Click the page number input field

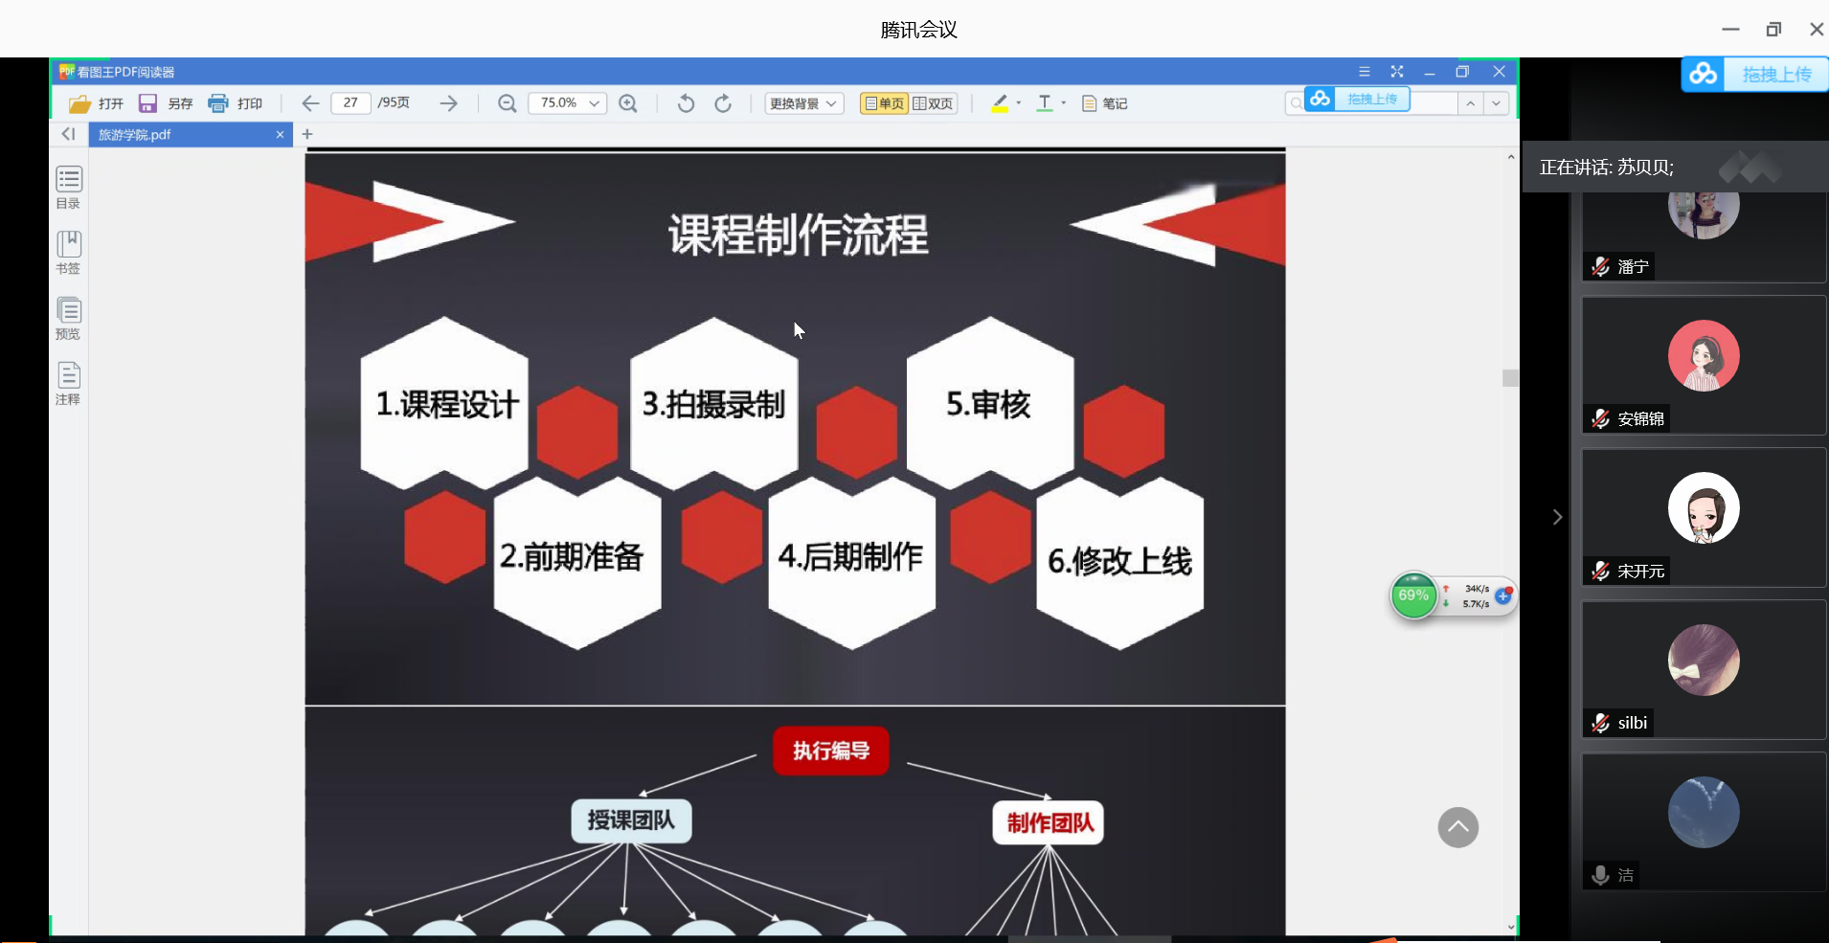pyautogui.click(x=350, y=102)
